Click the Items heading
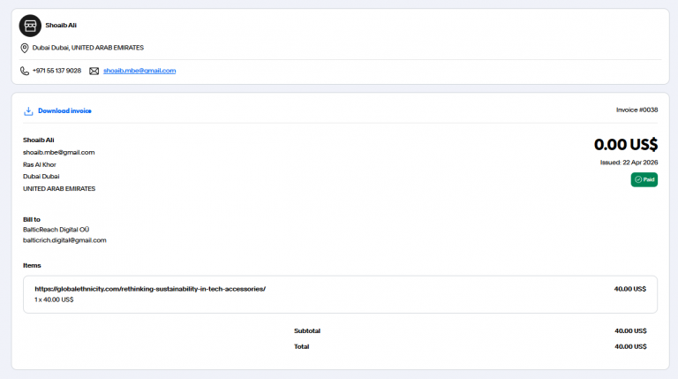Screen dimensions: 678x379 coord(32,265)
